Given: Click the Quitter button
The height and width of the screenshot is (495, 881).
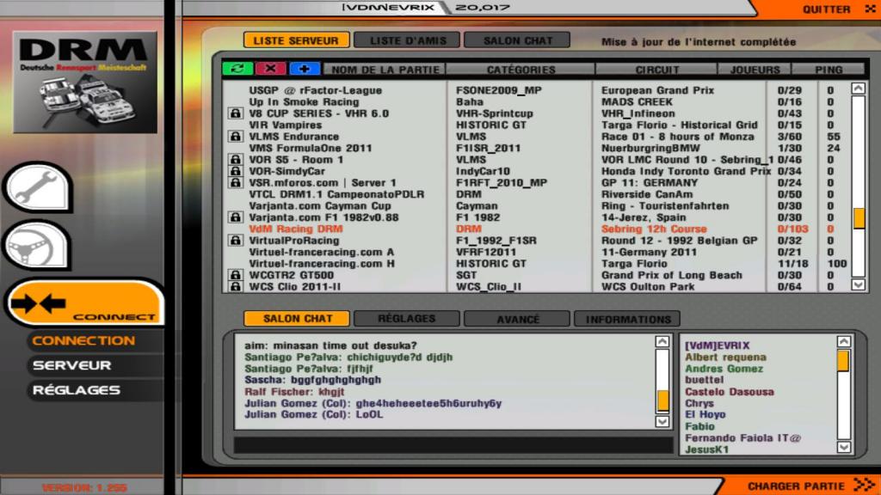Looking at the screenshot, I should 826,9.
